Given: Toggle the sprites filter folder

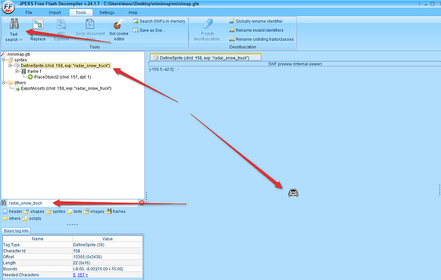Looking at the screenshot, I should pyautogui.click(x=56, y=212).
